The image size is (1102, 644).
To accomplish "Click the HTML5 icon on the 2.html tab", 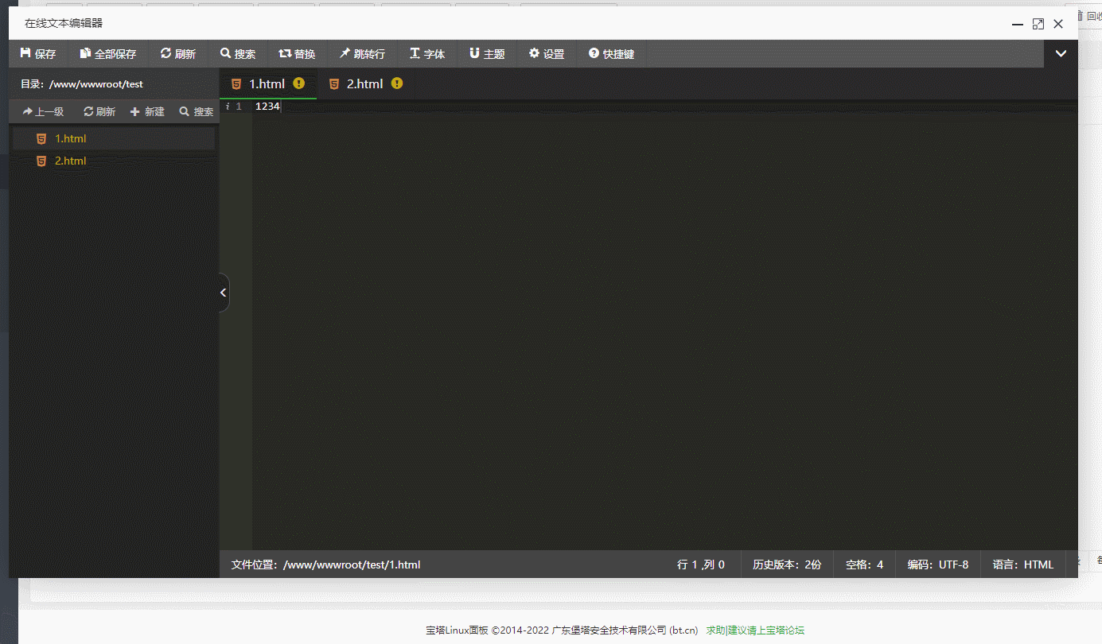I will coord(334,83).
